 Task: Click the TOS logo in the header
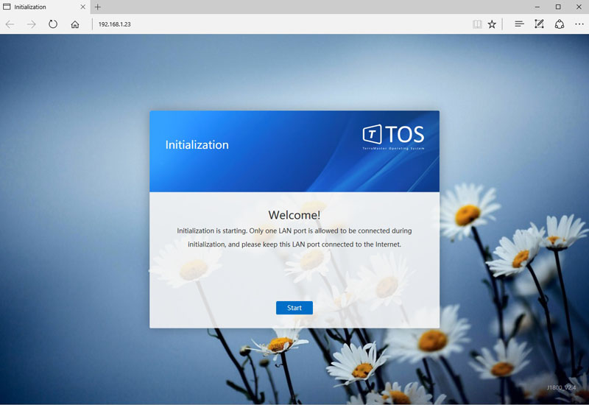coord(393,137)
